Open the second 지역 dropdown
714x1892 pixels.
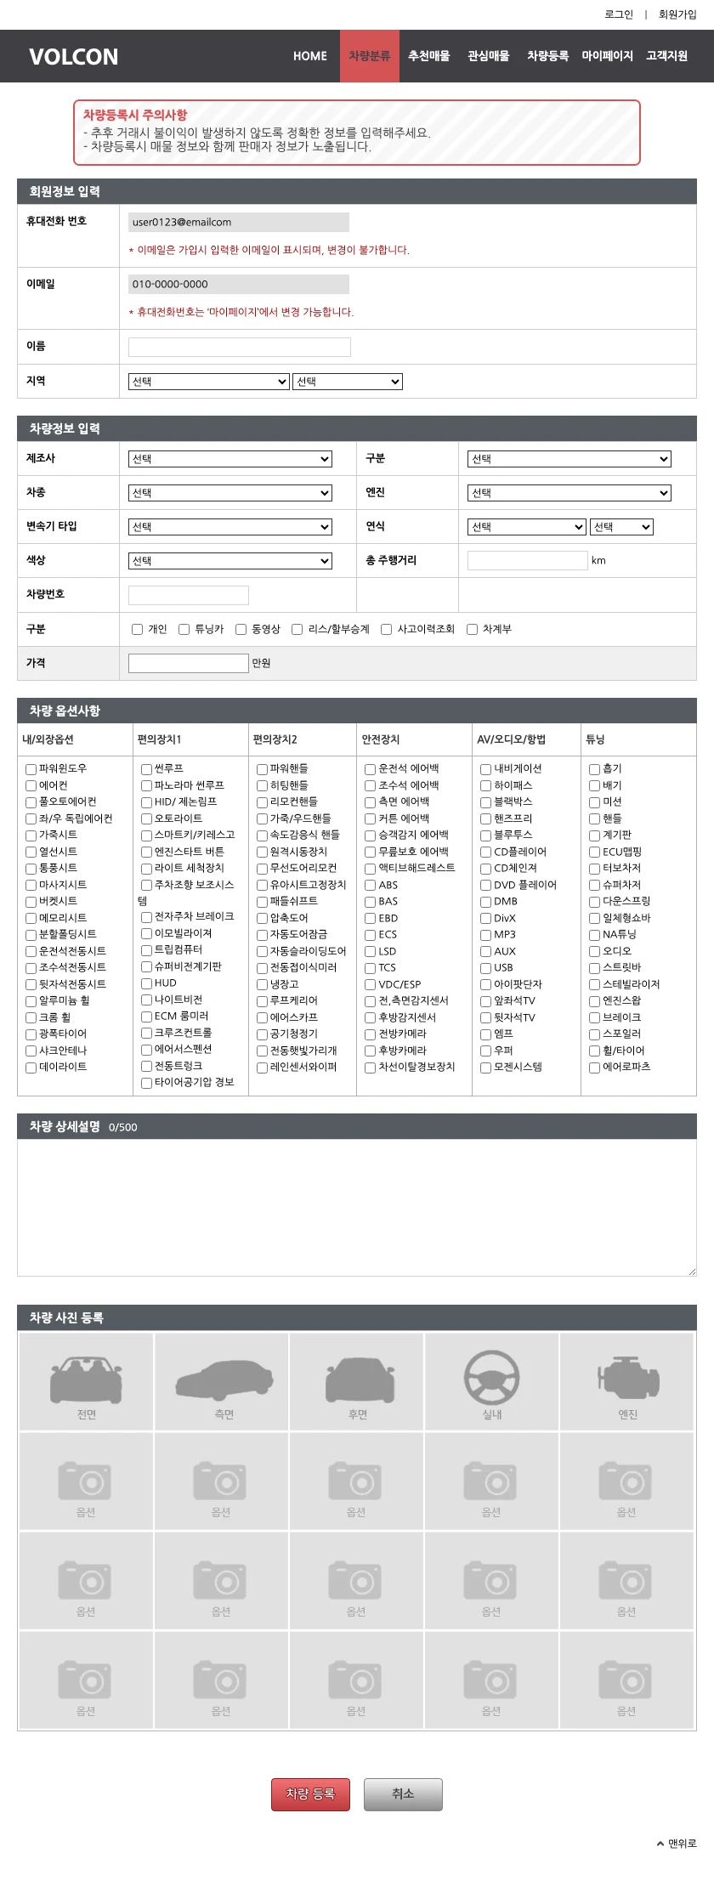(x=348, y=382)
